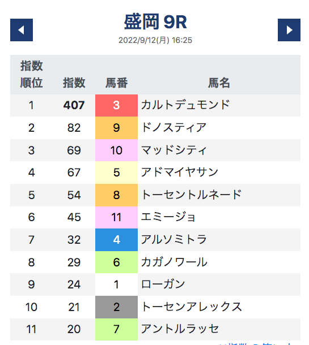Select the orange horse number 9 cell
The height and width of the screenshot is (345, 309).
tap(116, 128)
